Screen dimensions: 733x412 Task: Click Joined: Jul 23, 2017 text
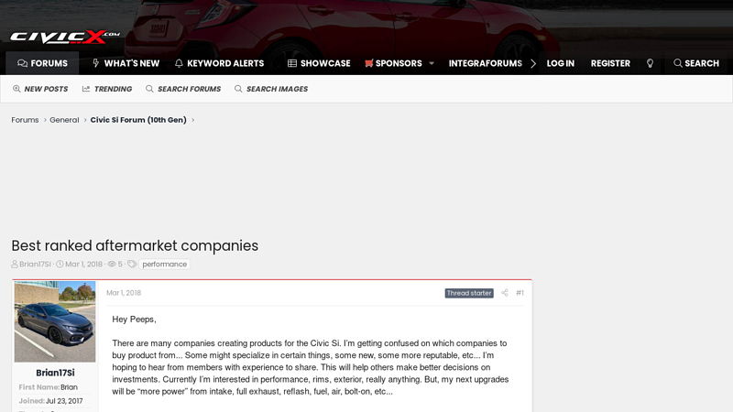50,401
